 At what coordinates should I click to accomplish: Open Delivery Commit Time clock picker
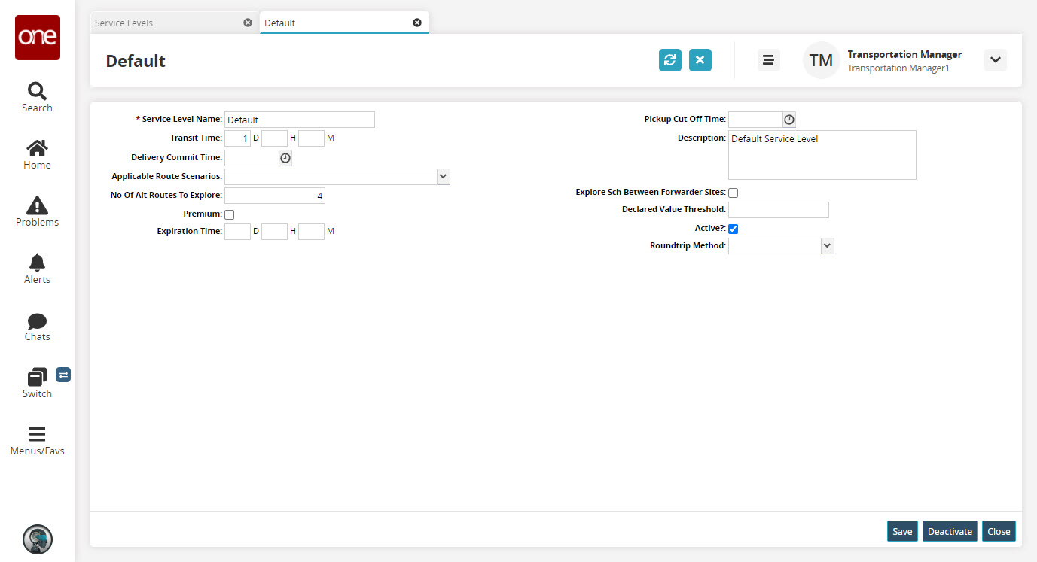(285, 158)
